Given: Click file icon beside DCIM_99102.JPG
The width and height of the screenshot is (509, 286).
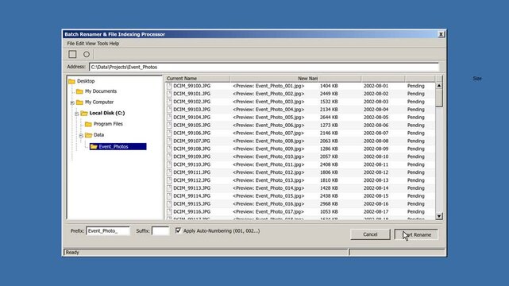Looking at the screenshot, I should coord(169,102).
